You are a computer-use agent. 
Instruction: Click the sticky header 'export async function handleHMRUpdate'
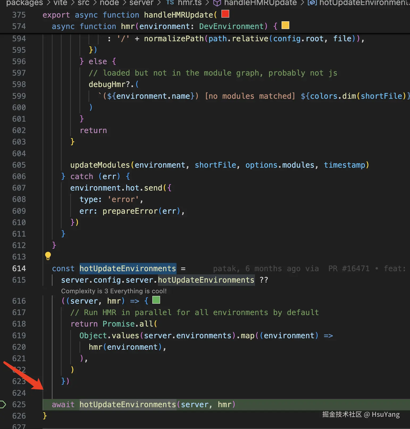[130, 15]
